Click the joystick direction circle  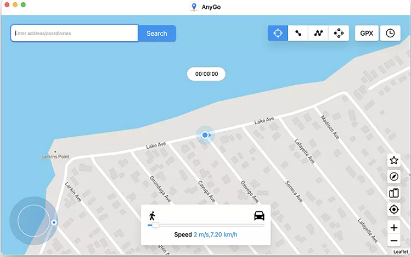pos(33,221)
